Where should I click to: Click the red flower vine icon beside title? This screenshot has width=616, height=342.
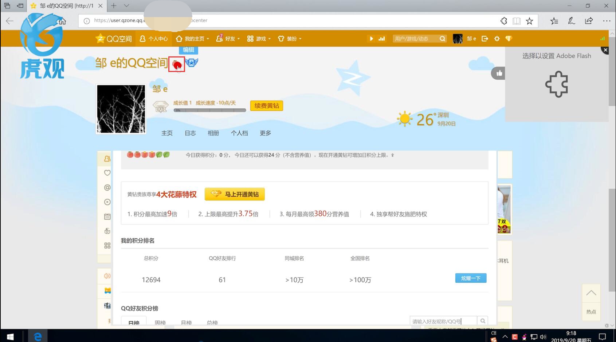(177, 64)
